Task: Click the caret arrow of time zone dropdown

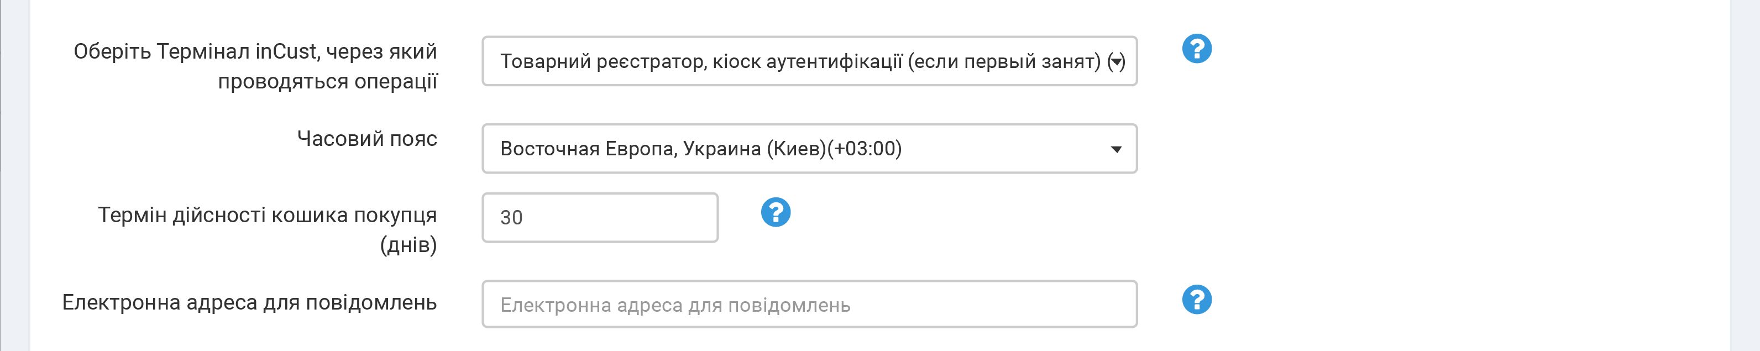Action: [1115, 149]
